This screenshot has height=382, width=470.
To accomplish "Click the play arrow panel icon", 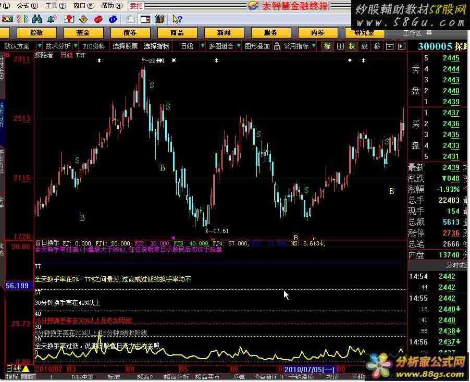I will click(x=401, y=46).
